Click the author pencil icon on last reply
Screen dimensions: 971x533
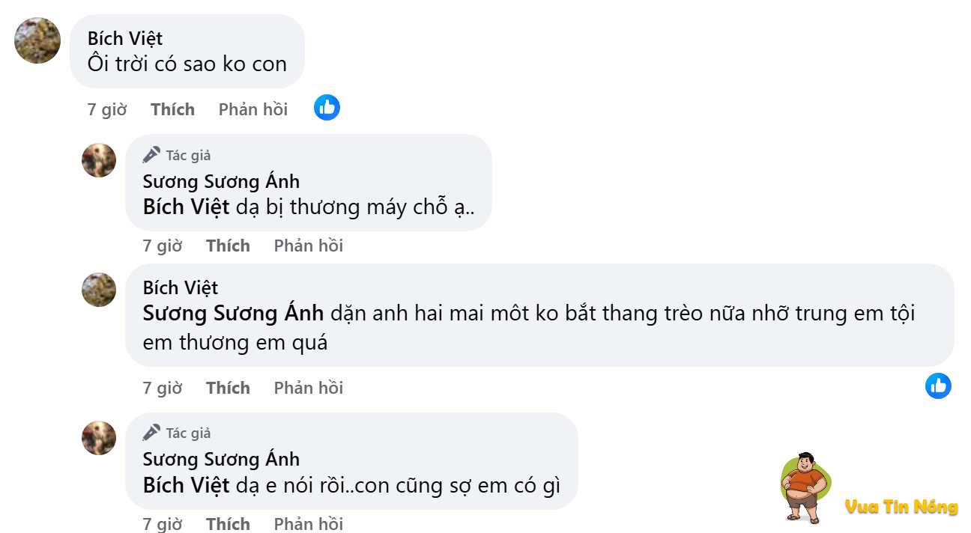coord(151,433)
